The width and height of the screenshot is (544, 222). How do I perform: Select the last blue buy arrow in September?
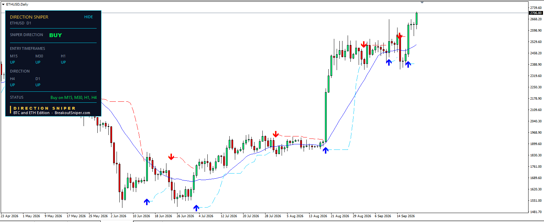pyautogui.click(x=408, y=64)
